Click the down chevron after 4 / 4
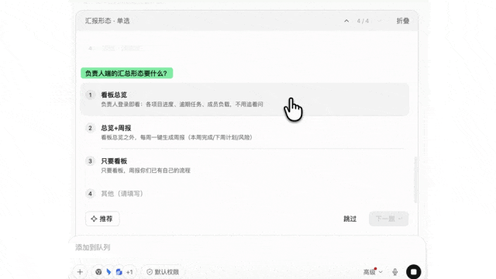The height and width of the screenshot is (279, 496). (x=379, y=21)
